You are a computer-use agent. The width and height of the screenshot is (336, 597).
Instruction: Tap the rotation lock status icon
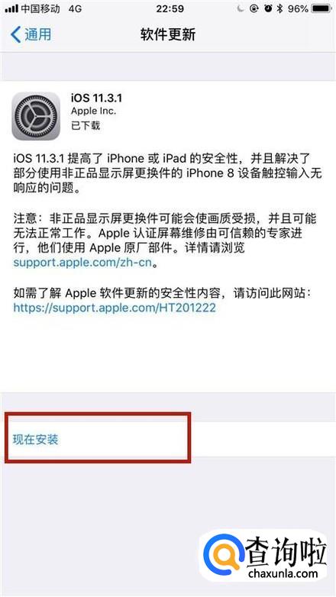click(x=254, y=8)
